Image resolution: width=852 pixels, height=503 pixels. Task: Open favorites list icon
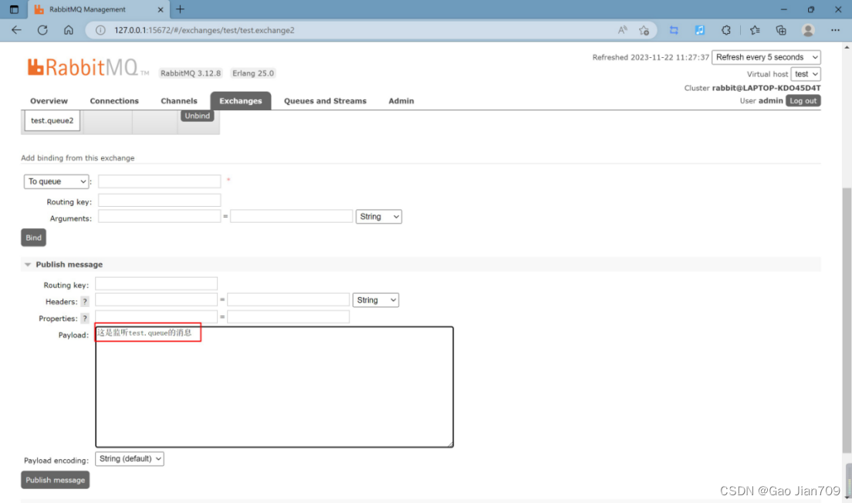click(x=755, y=30)
